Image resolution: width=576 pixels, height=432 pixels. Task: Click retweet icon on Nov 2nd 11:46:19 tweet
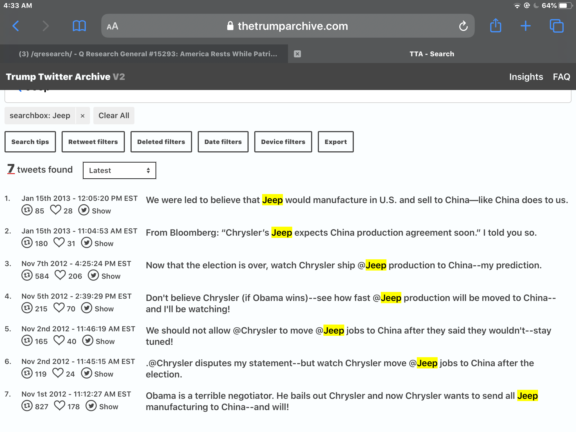click(27, 341)
